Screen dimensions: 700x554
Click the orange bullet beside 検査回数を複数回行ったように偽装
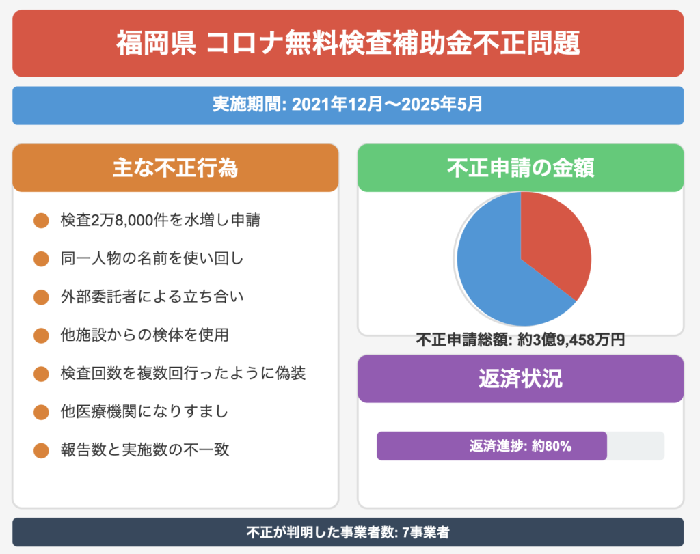click(41, 374)
